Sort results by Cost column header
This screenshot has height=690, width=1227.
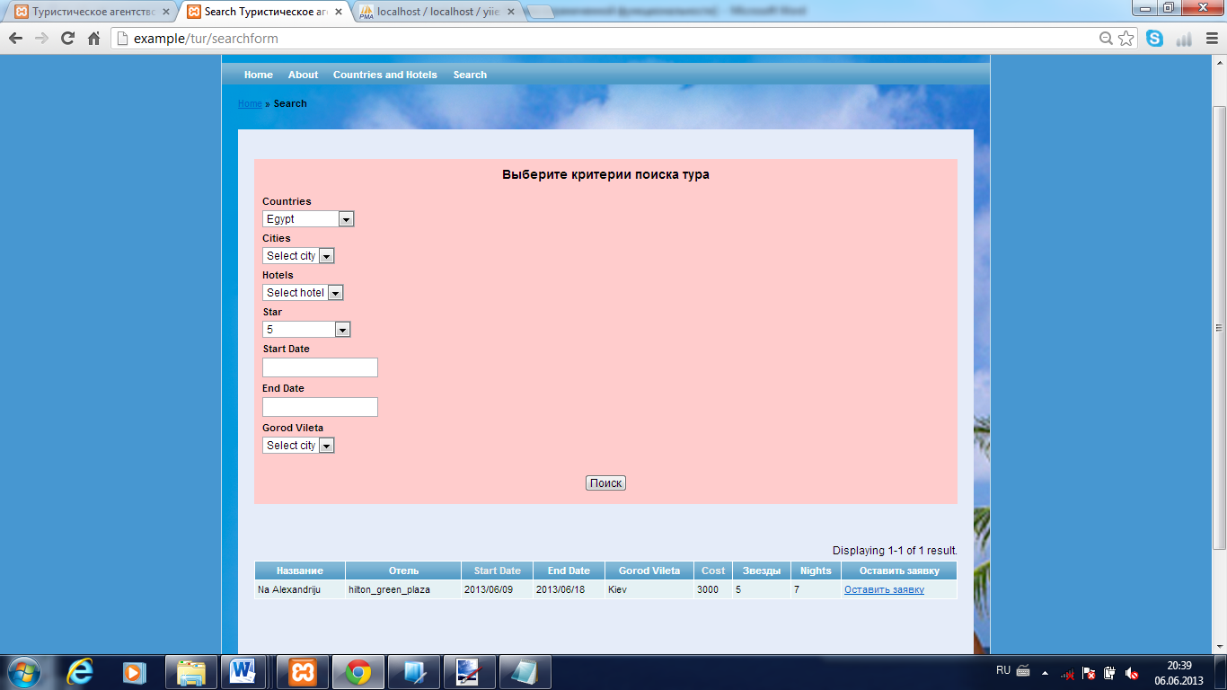(x=713, y=571)
